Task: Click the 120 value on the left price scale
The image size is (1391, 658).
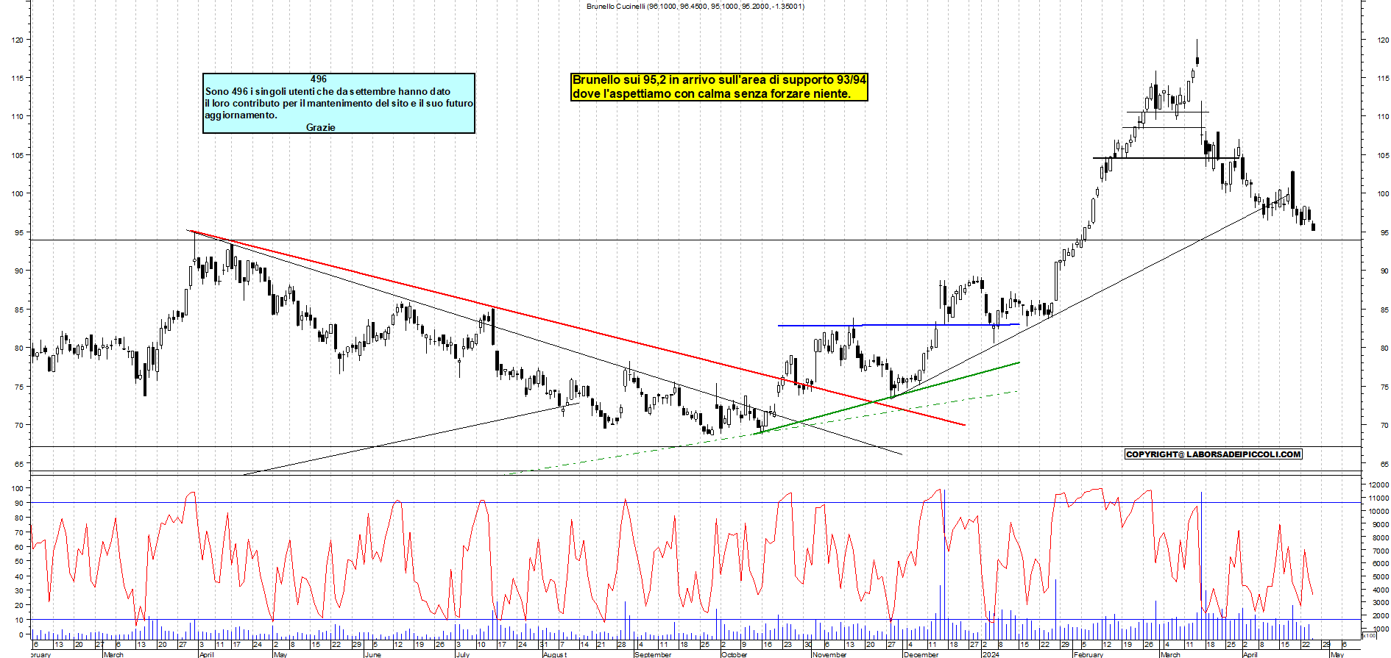Action: (x=18, y=40)
